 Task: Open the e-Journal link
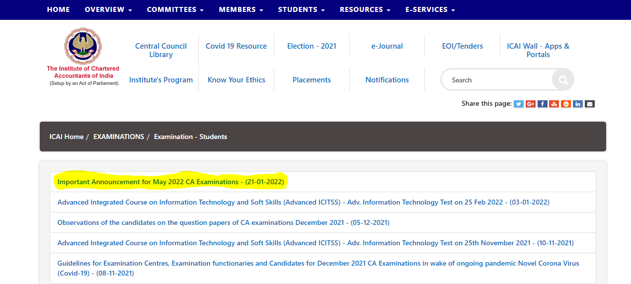pos(387,46)
